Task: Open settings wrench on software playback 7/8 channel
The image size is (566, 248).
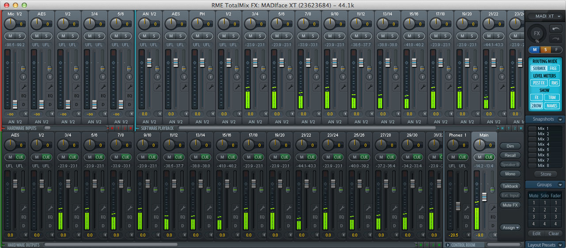Action: pyautogui.click(x=316, y=87)
